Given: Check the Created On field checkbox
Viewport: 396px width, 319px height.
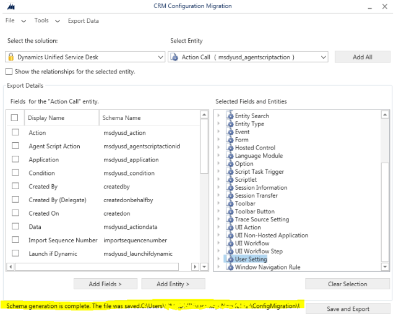Looking at the screenshot, I should (x=15, y=213).
